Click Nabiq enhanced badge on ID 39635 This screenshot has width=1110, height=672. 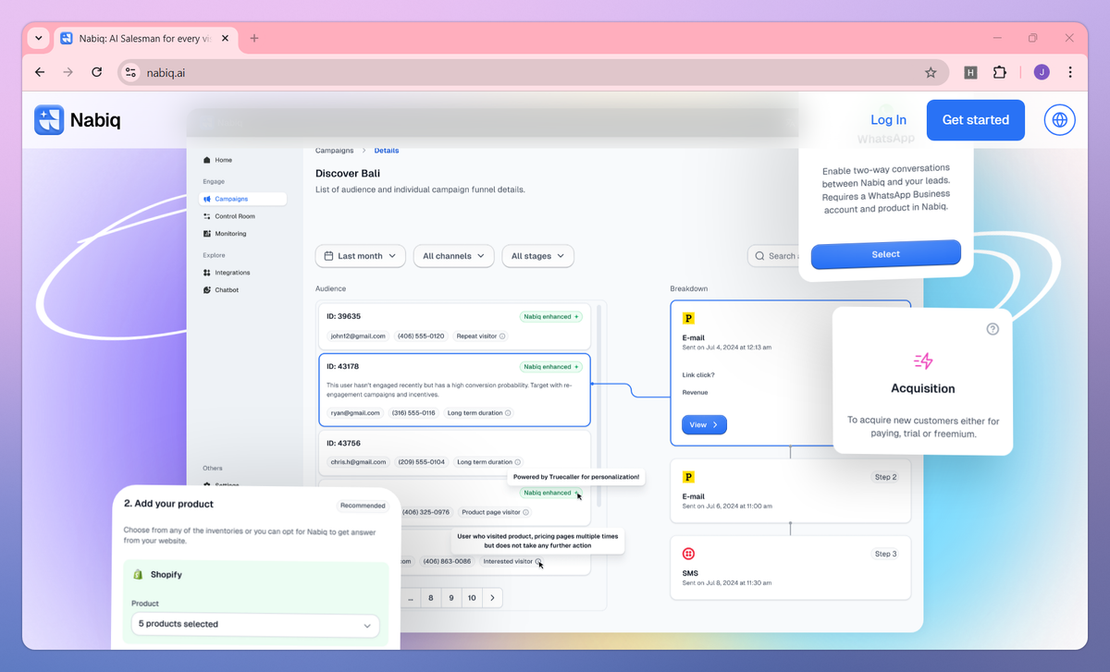coord(551,316)
